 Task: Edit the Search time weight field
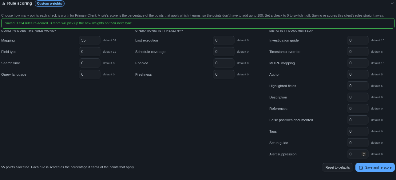click(x=90, y=63)
